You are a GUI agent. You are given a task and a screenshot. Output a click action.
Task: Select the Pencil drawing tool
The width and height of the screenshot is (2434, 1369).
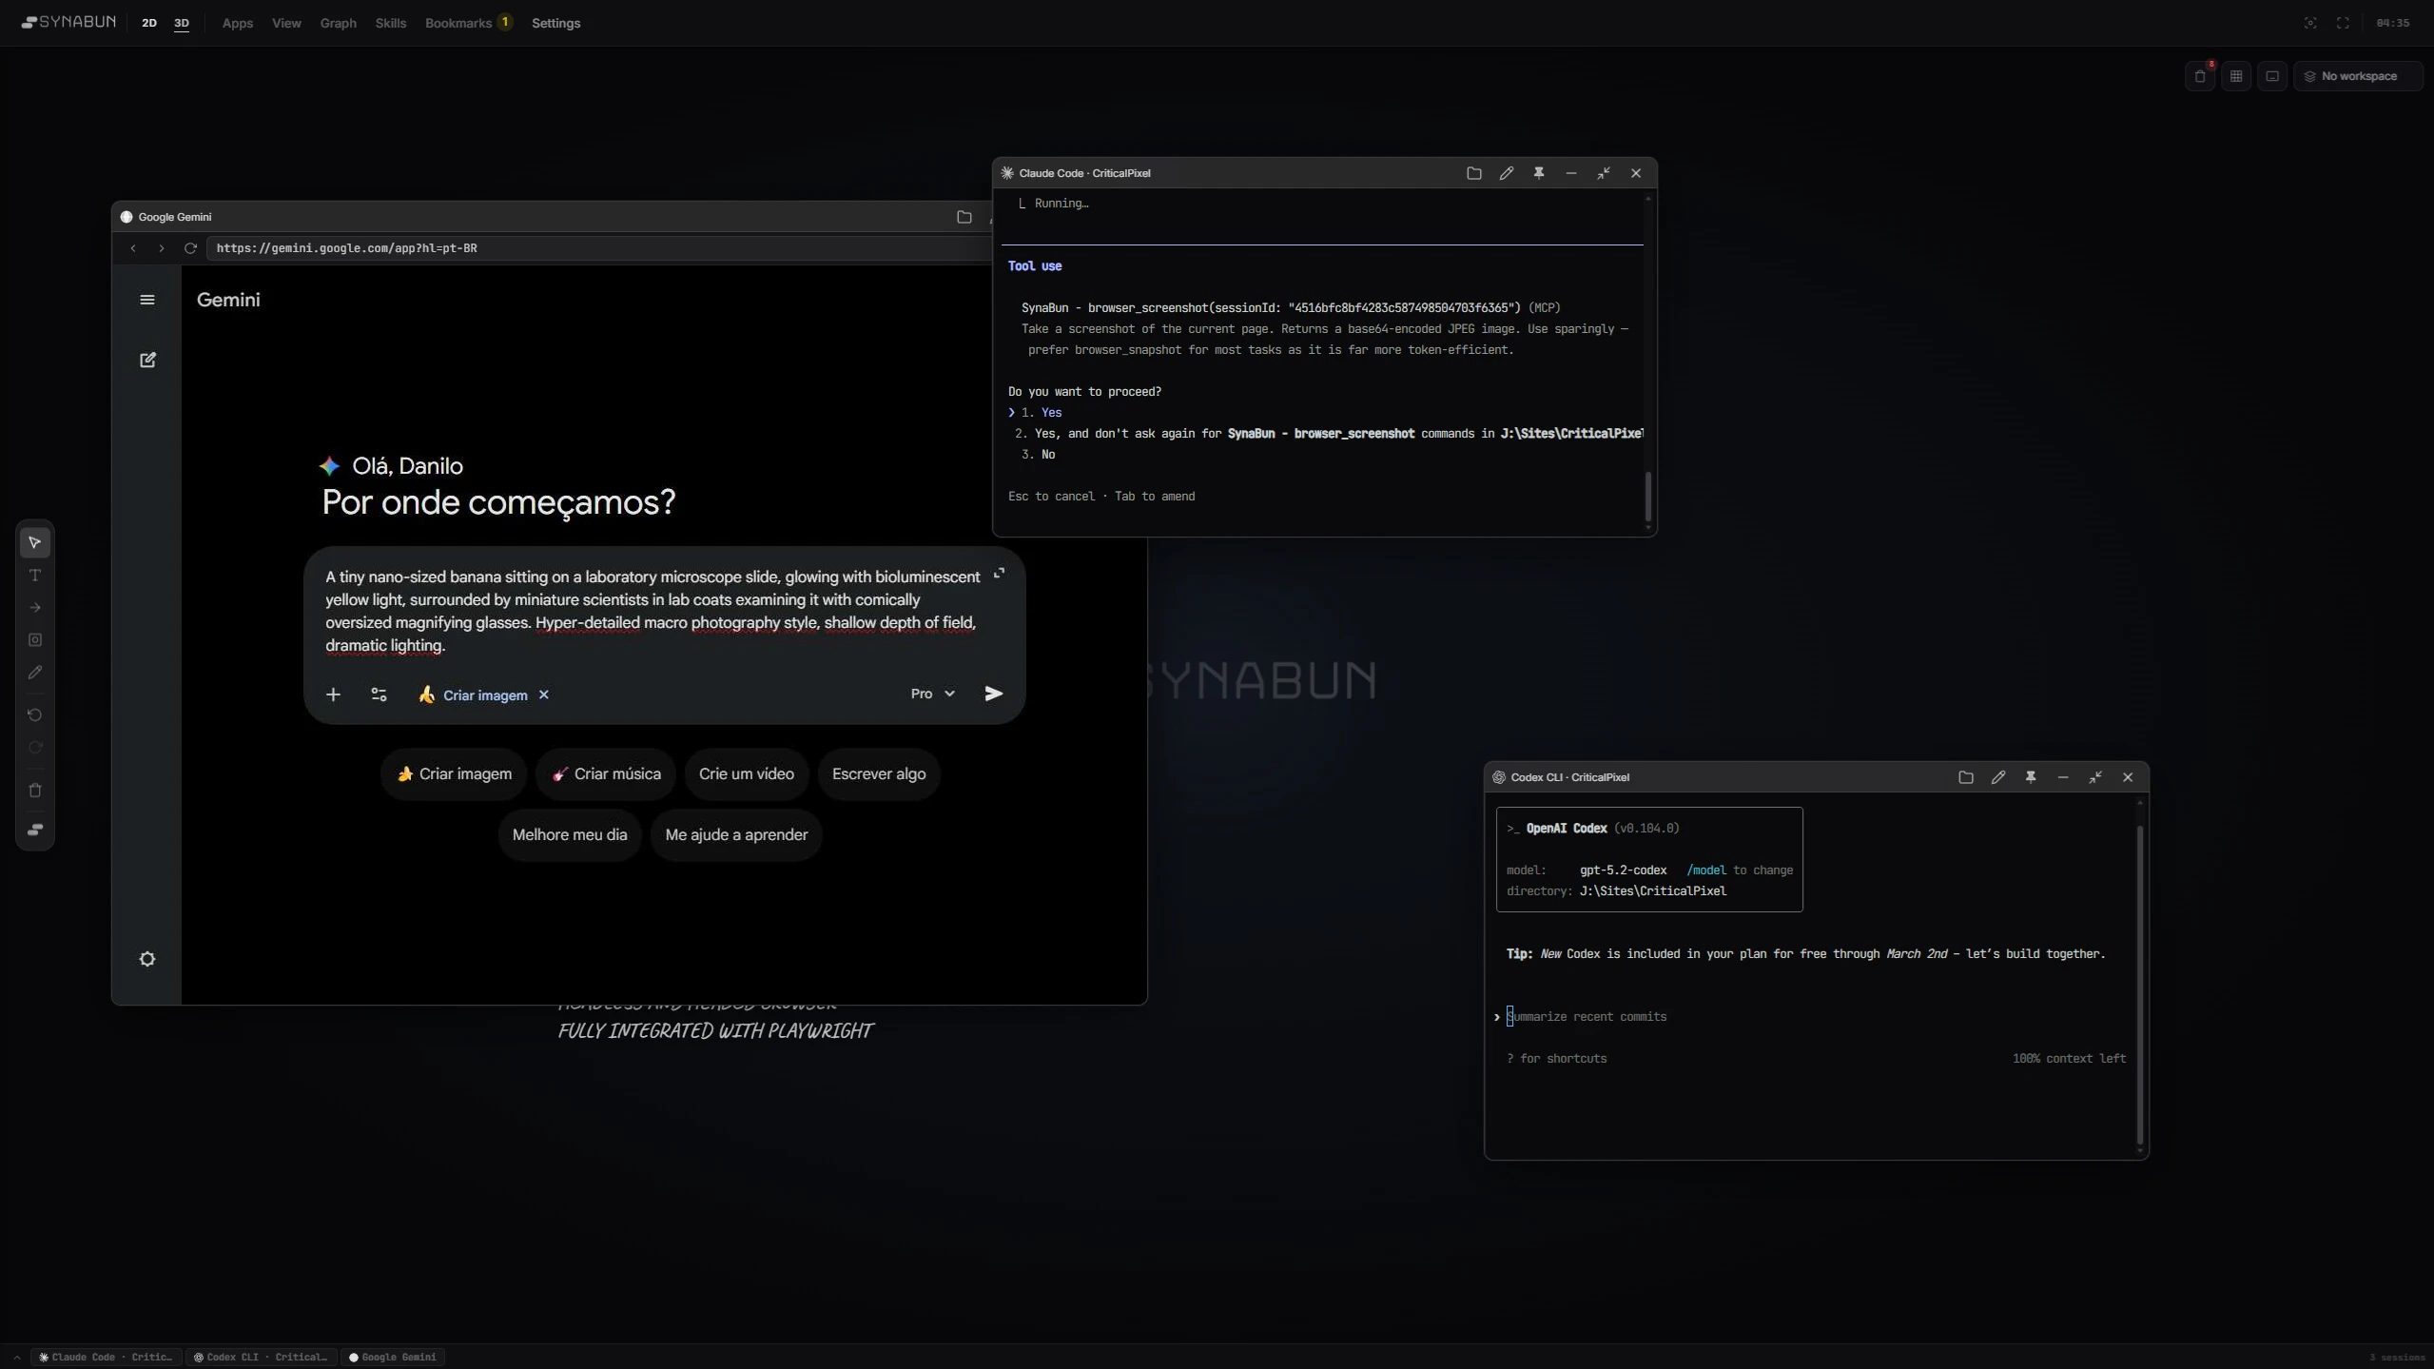[x=35, y=673]
